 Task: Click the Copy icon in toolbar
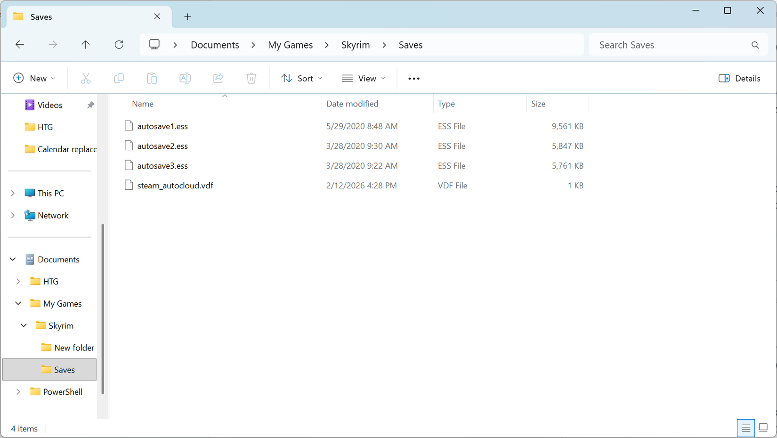click(119, 78)
